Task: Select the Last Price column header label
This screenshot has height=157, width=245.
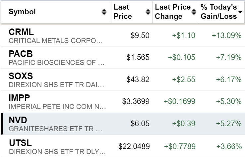Action: coord(123,12)
